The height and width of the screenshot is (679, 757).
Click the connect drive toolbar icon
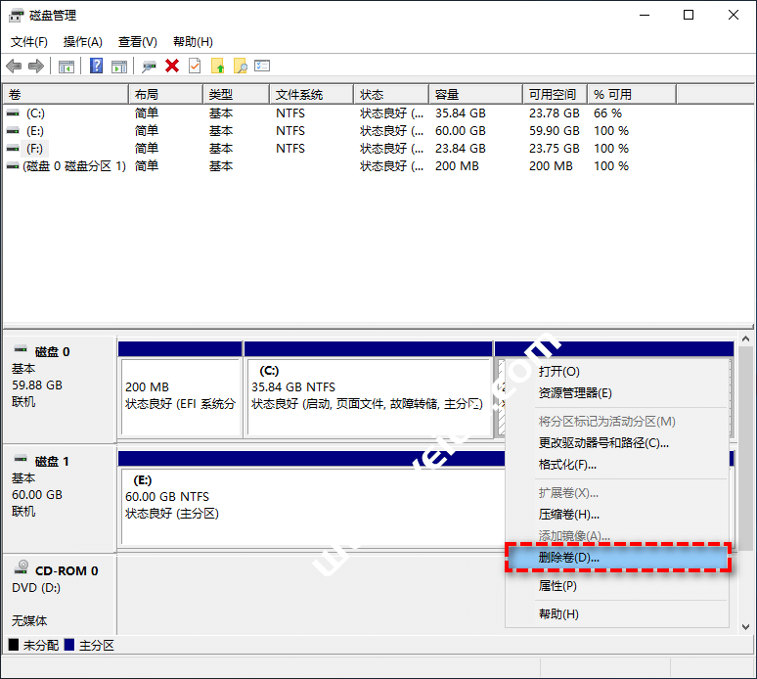point(149,66)
